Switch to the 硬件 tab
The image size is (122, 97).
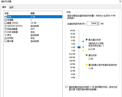(4, 7)
